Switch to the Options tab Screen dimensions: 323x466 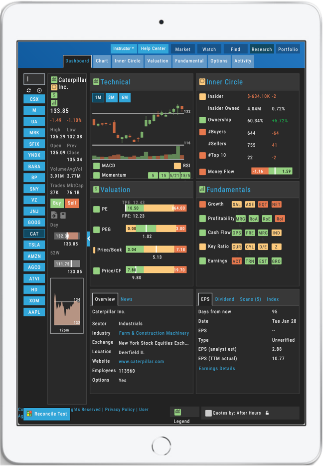pyautogui.click(x=219, y=61)
